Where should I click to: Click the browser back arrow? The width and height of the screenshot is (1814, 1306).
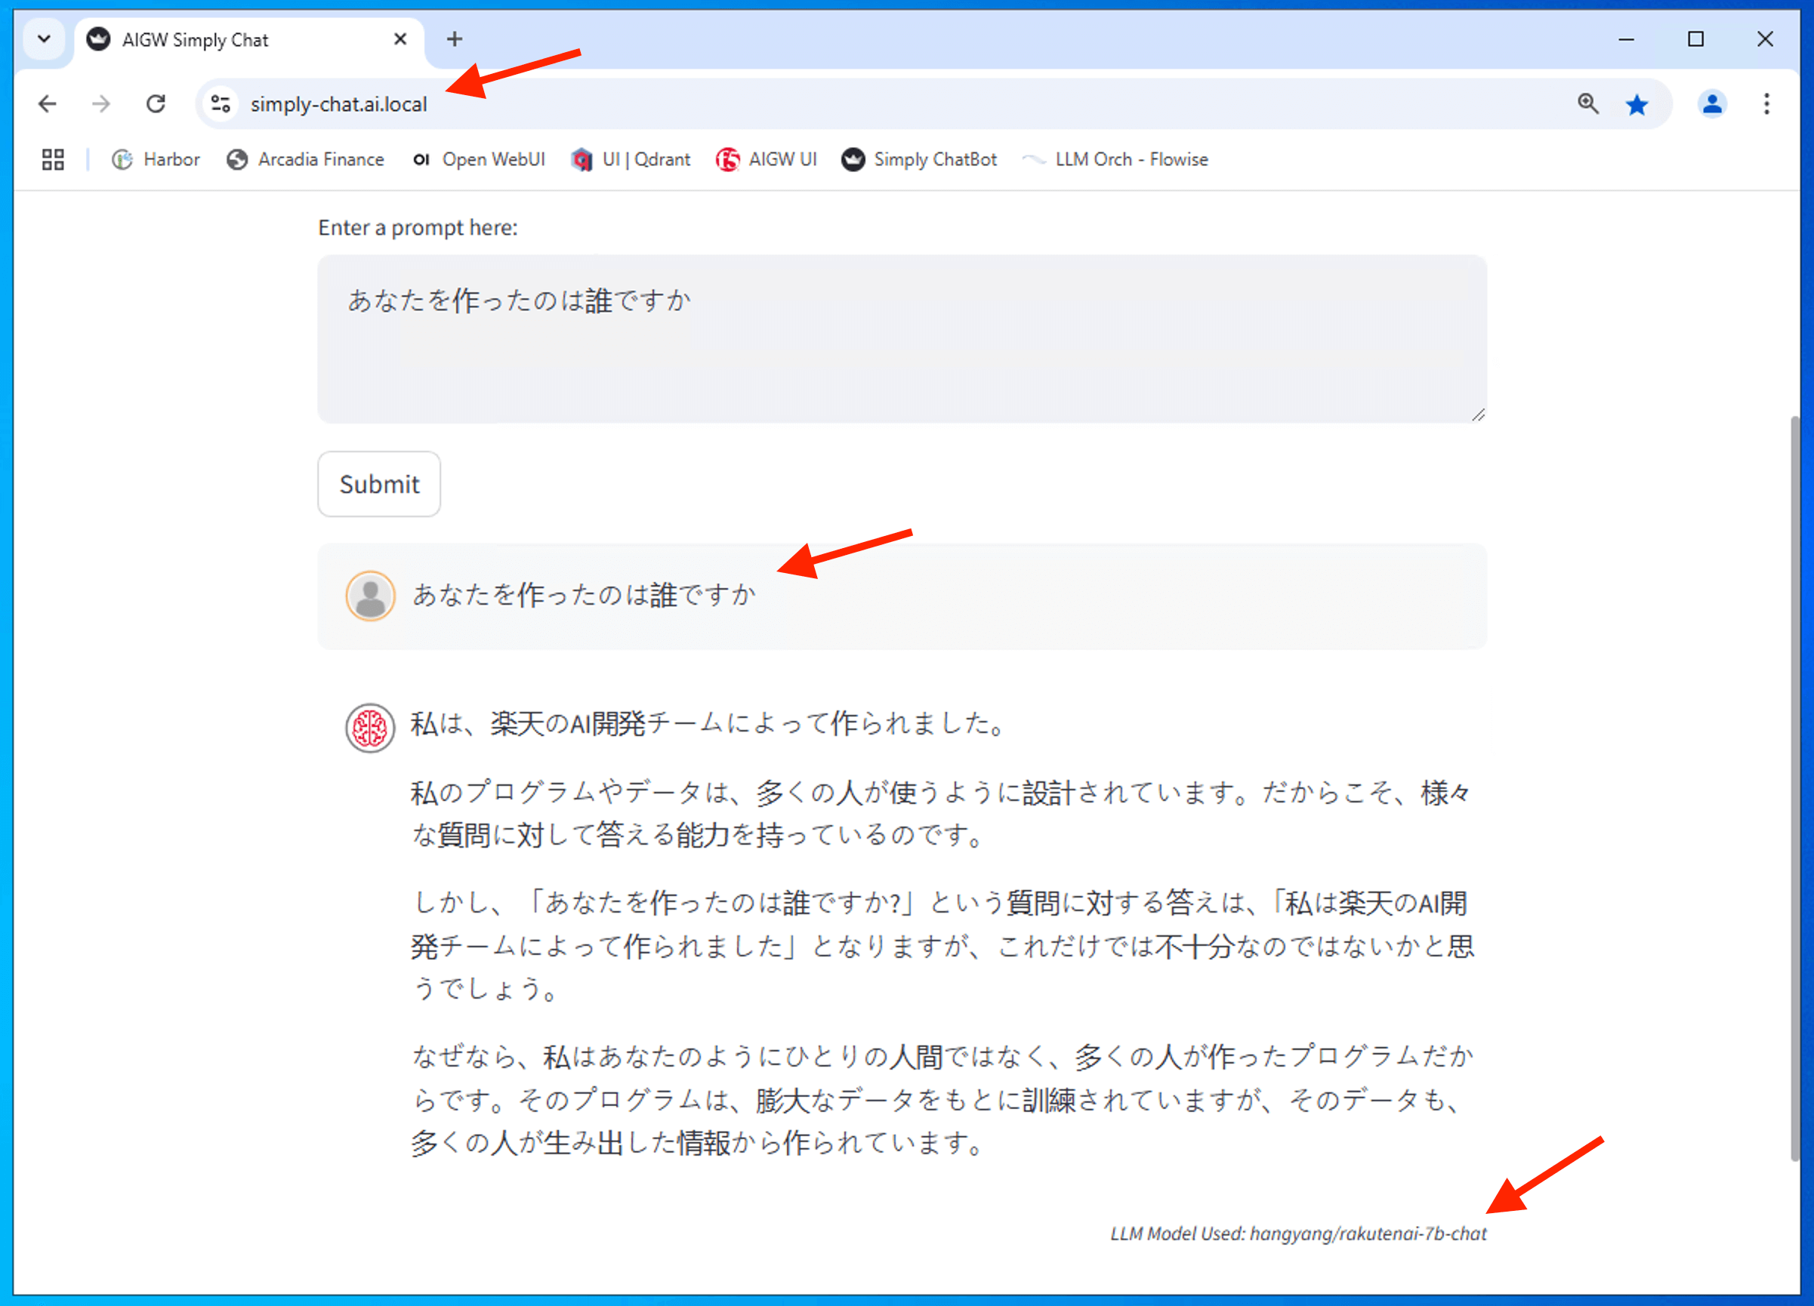click(x=47, y=104)
